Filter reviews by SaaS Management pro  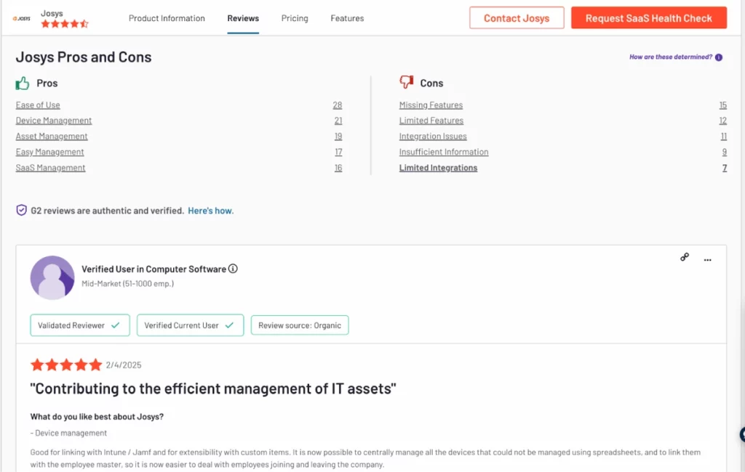50,168
